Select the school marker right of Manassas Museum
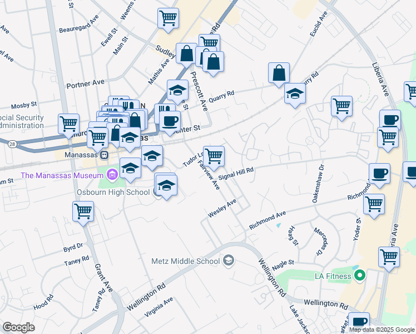 [x=130, y=168]
